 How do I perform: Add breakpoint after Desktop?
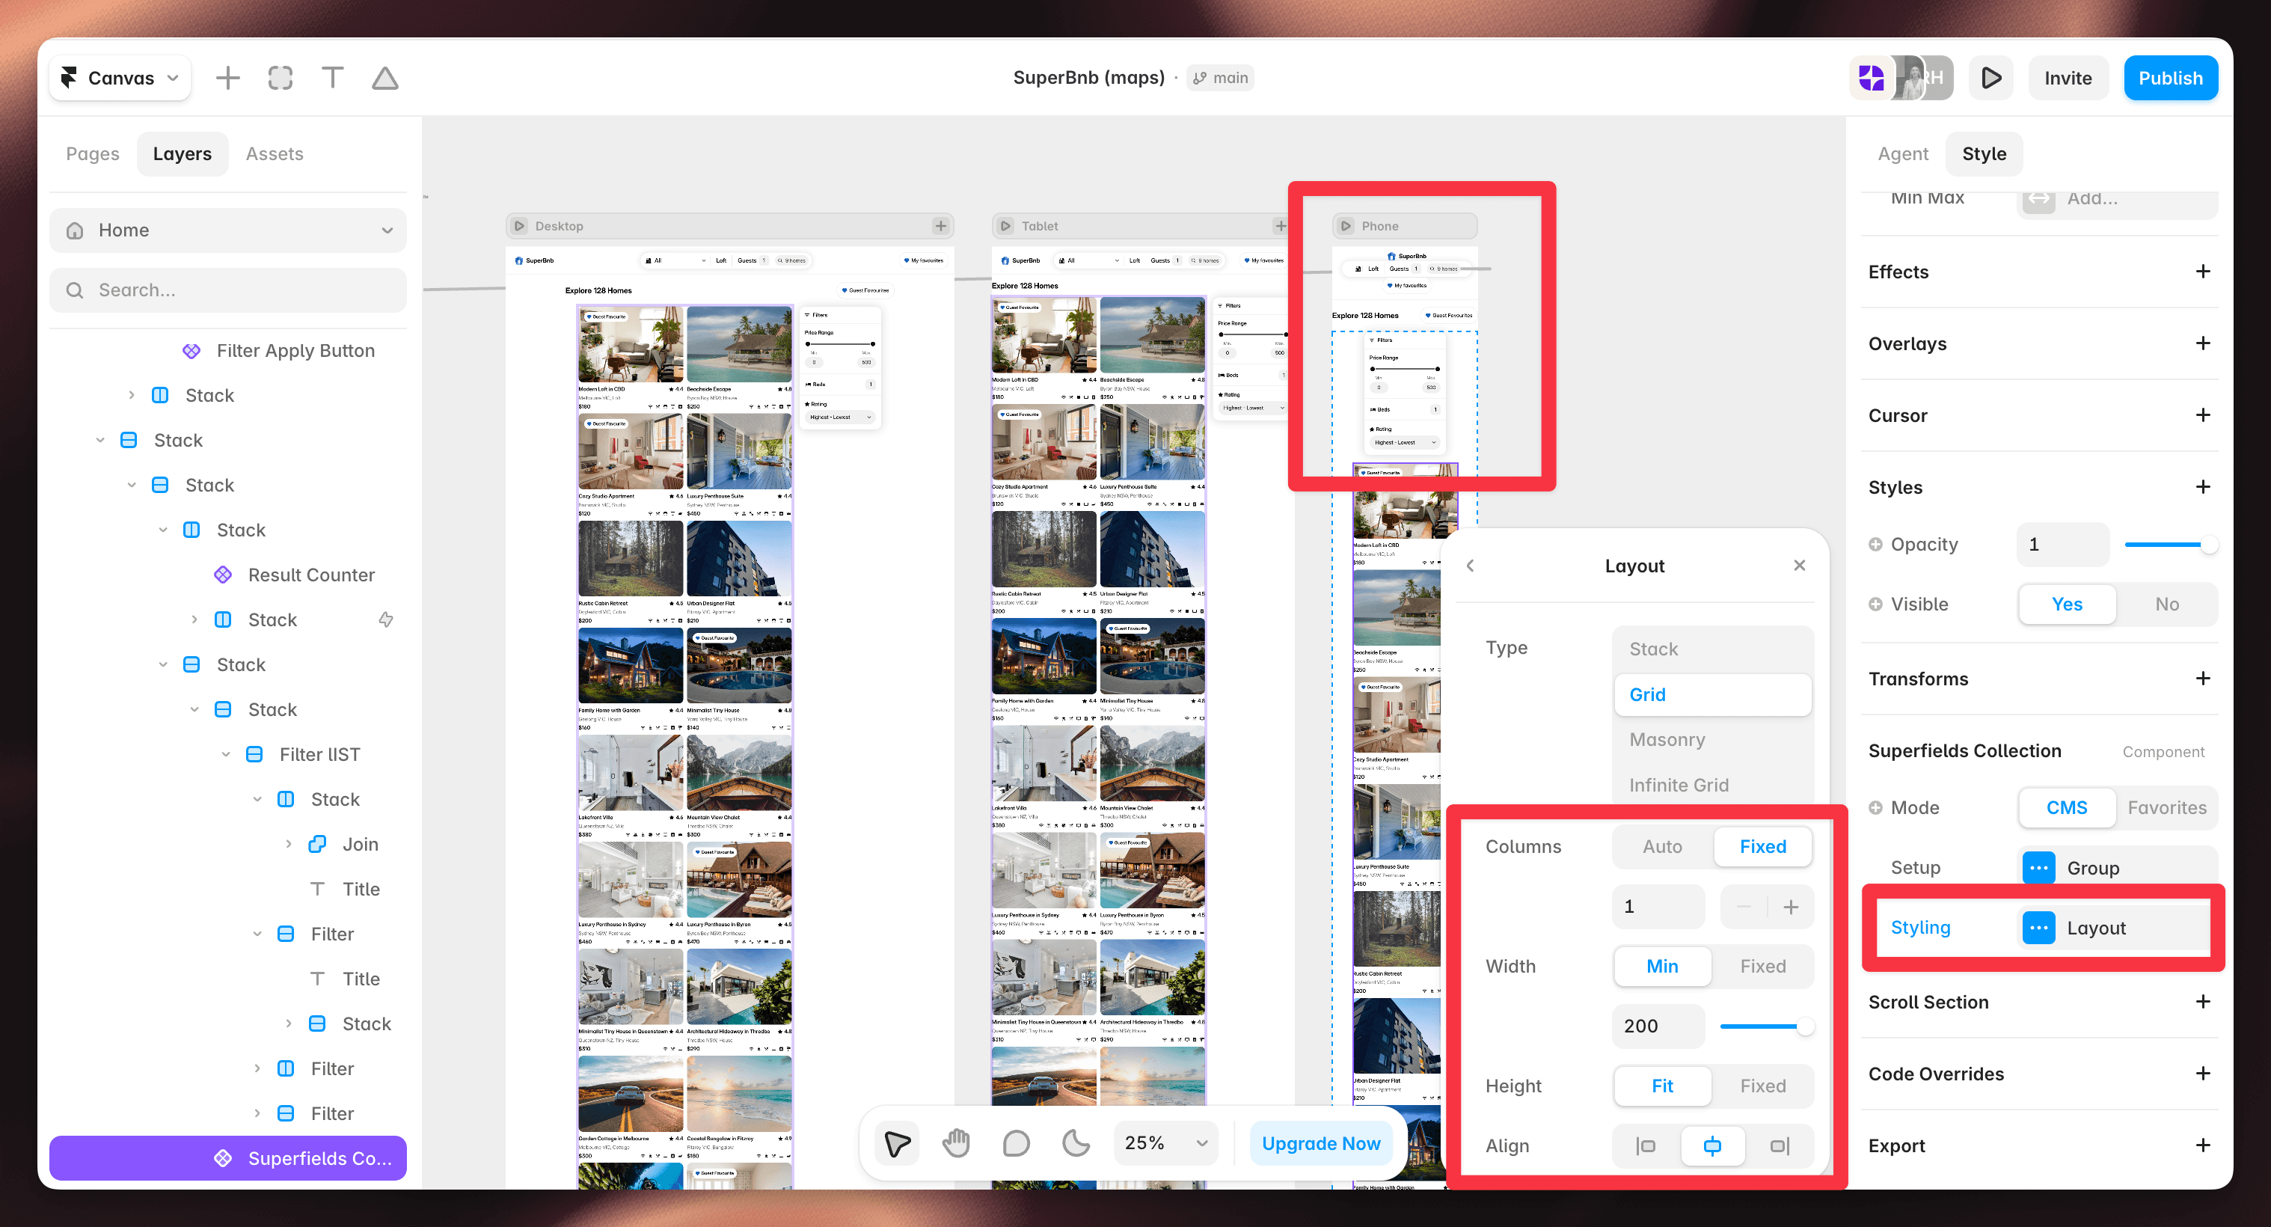tap(941, 226)
